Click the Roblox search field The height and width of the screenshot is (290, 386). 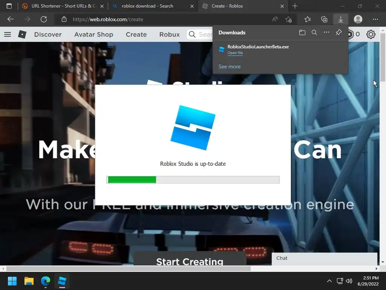tap(200, 34)
